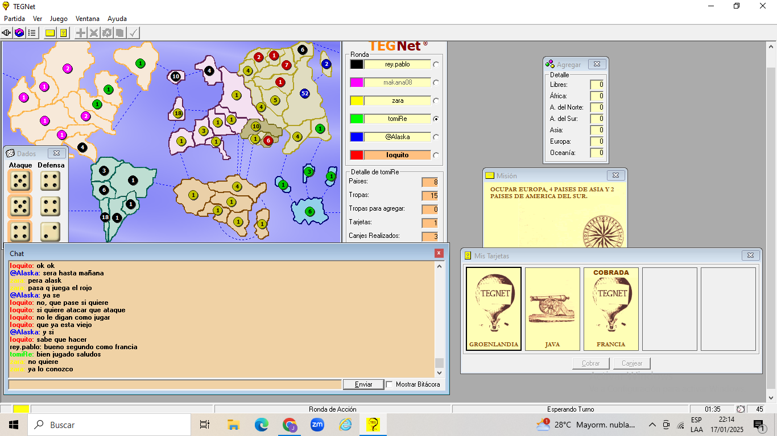Click the pink and blue globe toolbar icon
Image resolution: width=777 pixels, height=436 pixels.
point(19,33)
